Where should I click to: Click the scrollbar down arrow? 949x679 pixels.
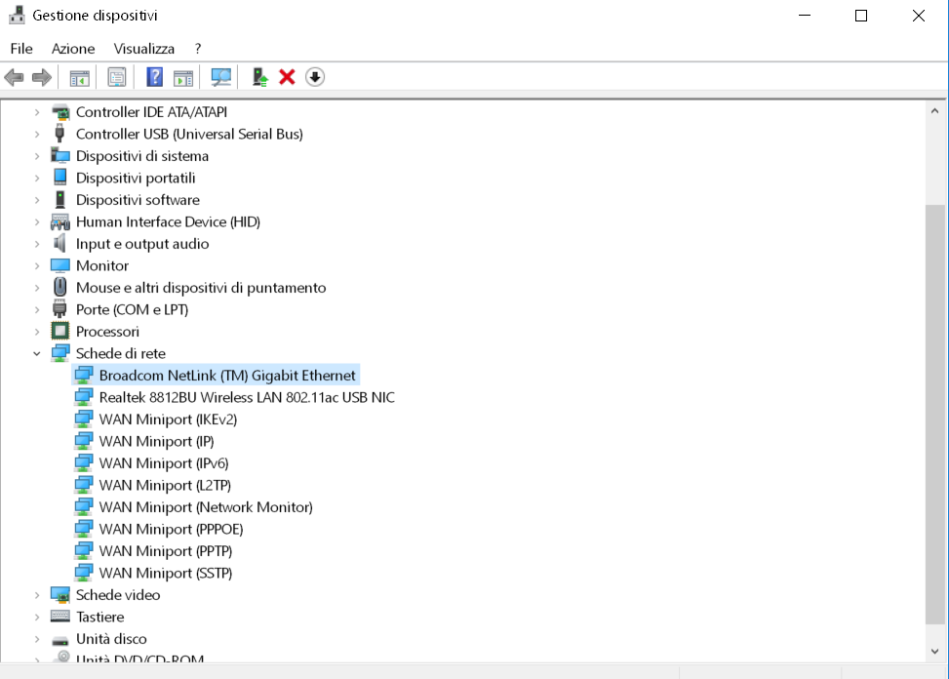pos(934,651)
